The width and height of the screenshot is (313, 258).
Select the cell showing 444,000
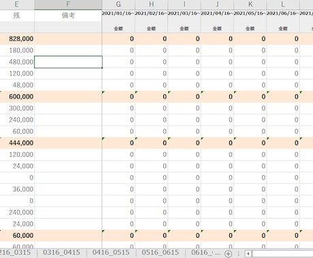pos(17,143)
